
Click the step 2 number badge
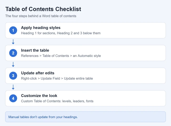[x=13, y=53]
